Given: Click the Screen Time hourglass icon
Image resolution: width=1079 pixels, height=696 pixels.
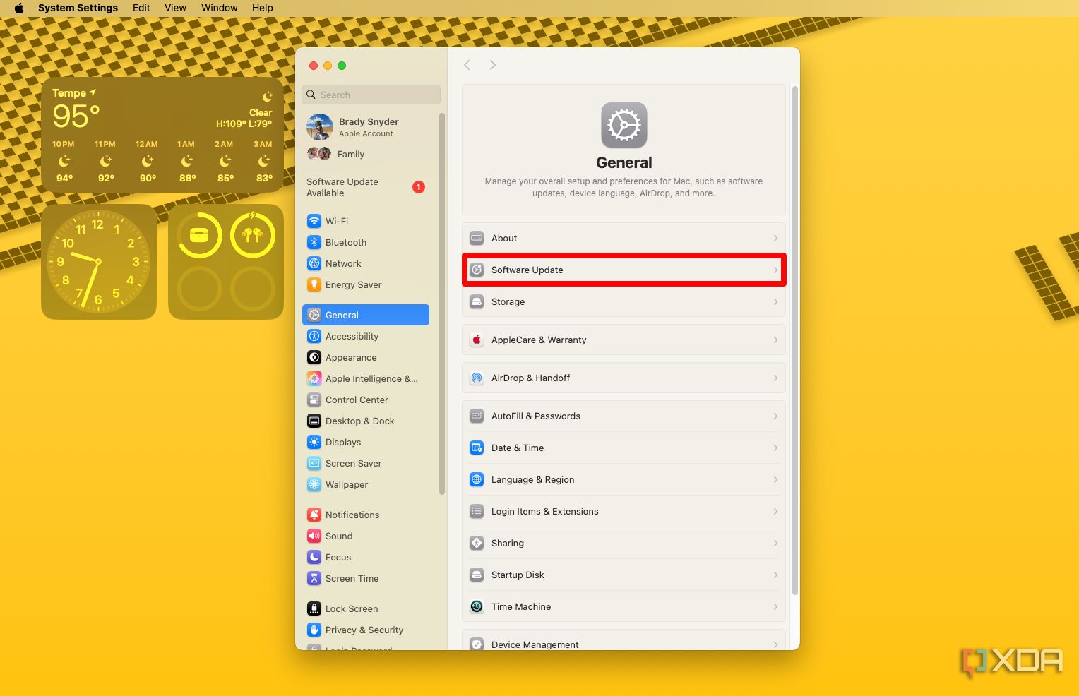Looking at the screenshot, I should click(314, 578).
